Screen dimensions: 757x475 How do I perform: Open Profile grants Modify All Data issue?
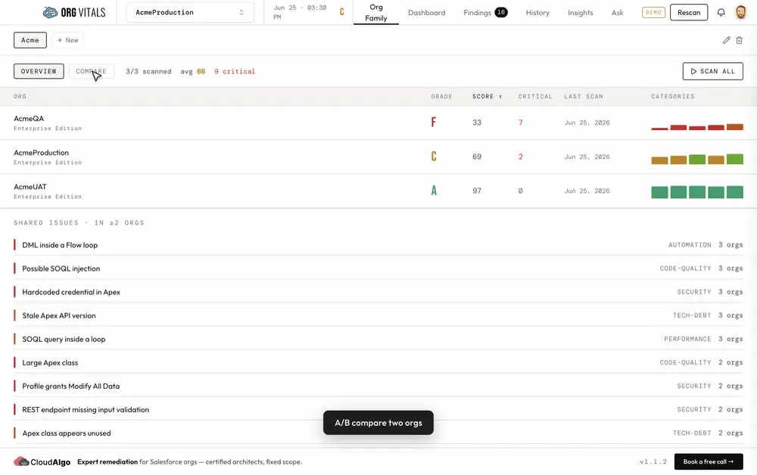pyautogui.click(x=378, y=387)
